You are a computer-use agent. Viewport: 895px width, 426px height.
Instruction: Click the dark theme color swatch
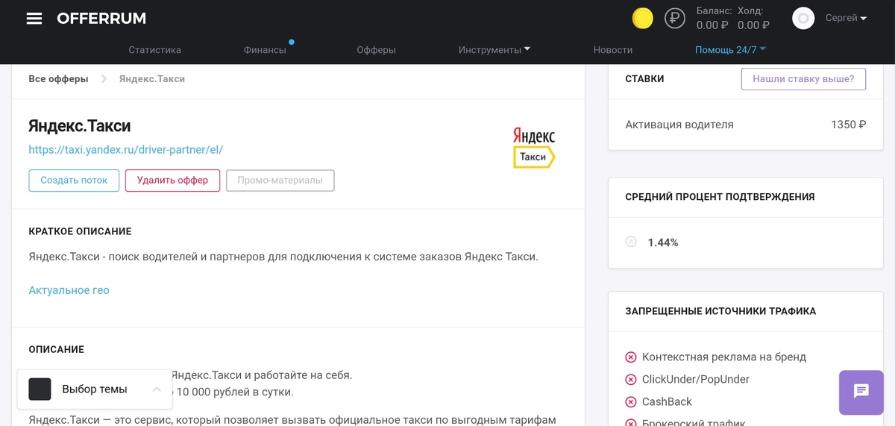point(40,389)
